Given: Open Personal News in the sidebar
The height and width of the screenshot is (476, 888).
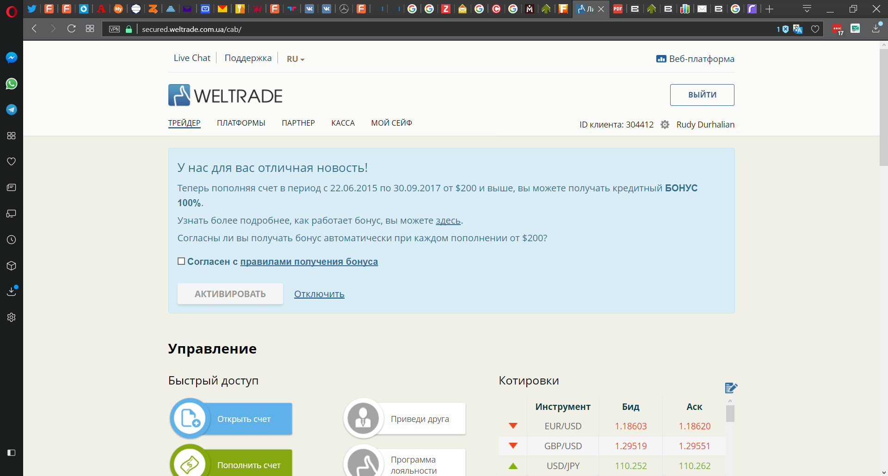Looking at the screenshot, I should click(x=12, y=188).
